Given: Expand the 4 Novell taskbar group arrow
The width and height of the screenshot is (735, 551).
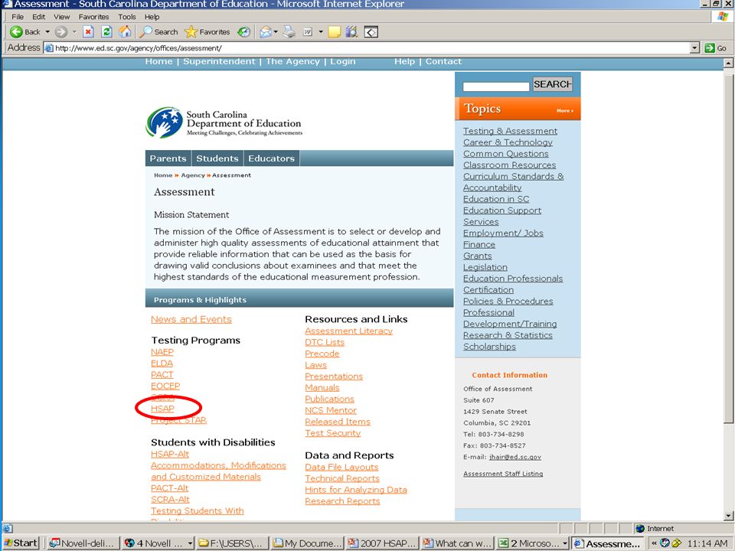Looking at the screenshot, I should (x=190, y=543).
